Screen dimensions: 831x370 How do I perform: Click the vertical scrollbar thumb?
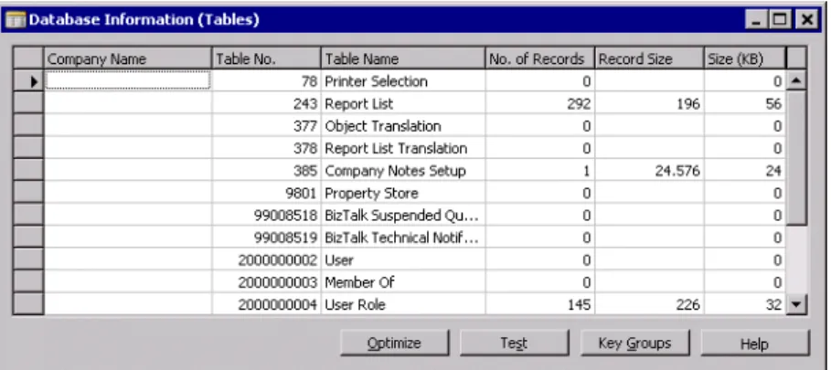(796, 158)
